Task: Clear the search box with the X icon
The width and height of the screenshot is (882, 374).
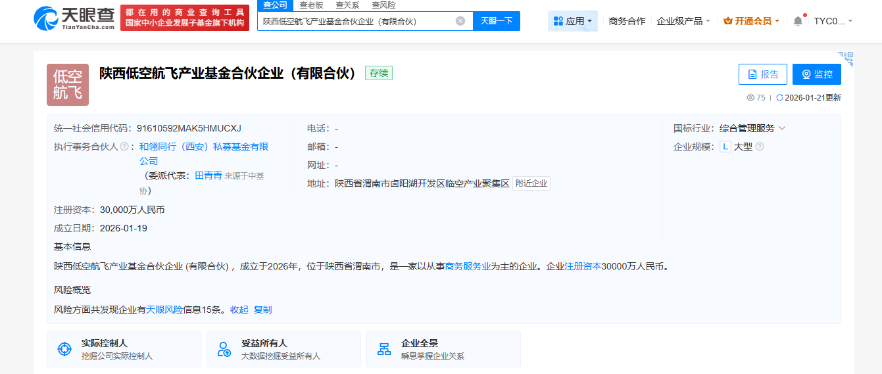Action: pyautogui.click(x=460, y=21)
